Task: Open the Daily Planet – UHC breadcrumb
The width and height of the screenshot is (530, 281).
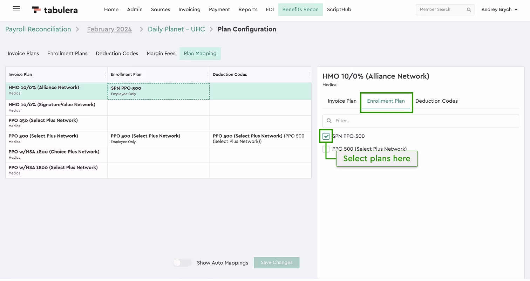Action: pos(176,29)
